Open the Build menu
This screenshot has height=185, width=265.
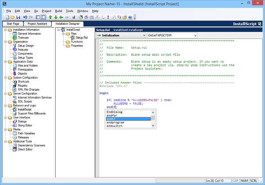[x=58, y=10]
